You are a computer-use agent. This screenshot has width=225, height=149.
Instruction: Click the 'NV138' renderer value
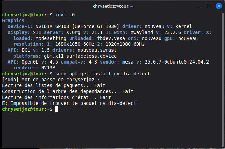(x=48, y=68)
